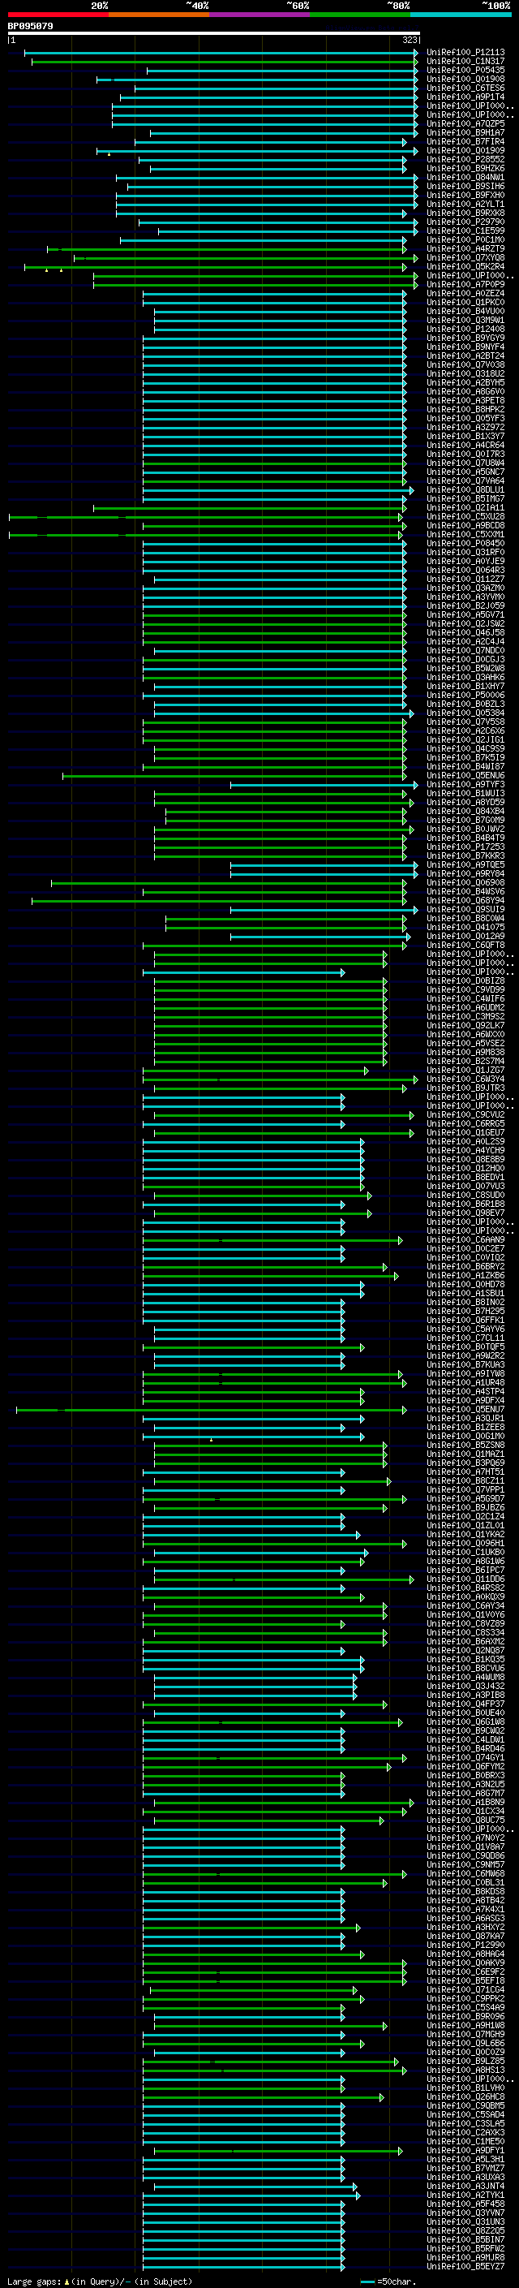Viewport: 519px width, 2288px height.
Task: Click the UniRef100_C1N317 green alignment bar
Action: pos(225,62)
